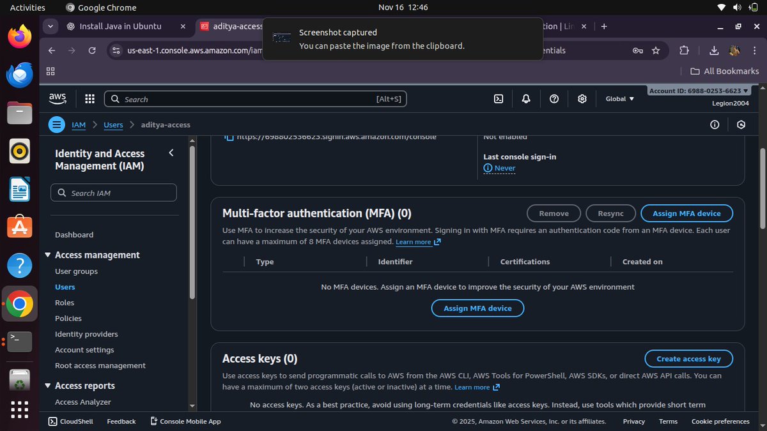Click the Search IAM field

click(x=114, y=193)
